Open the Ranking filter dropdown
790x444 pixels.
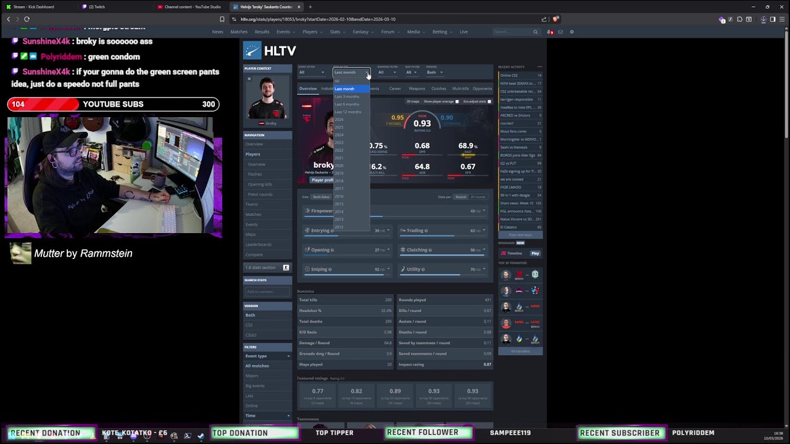coord(387,72)
